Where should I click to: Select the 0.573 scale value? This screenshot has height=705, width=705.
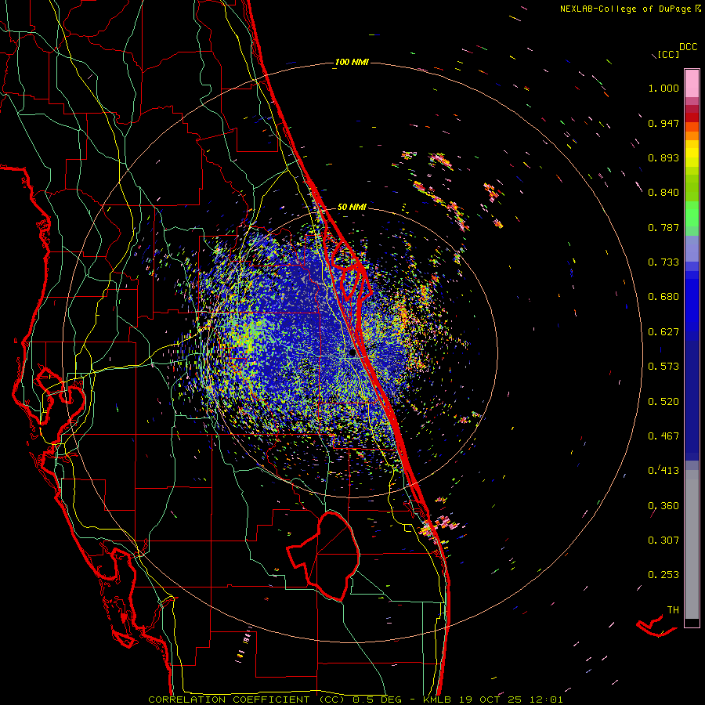click(x=663, y=367)
